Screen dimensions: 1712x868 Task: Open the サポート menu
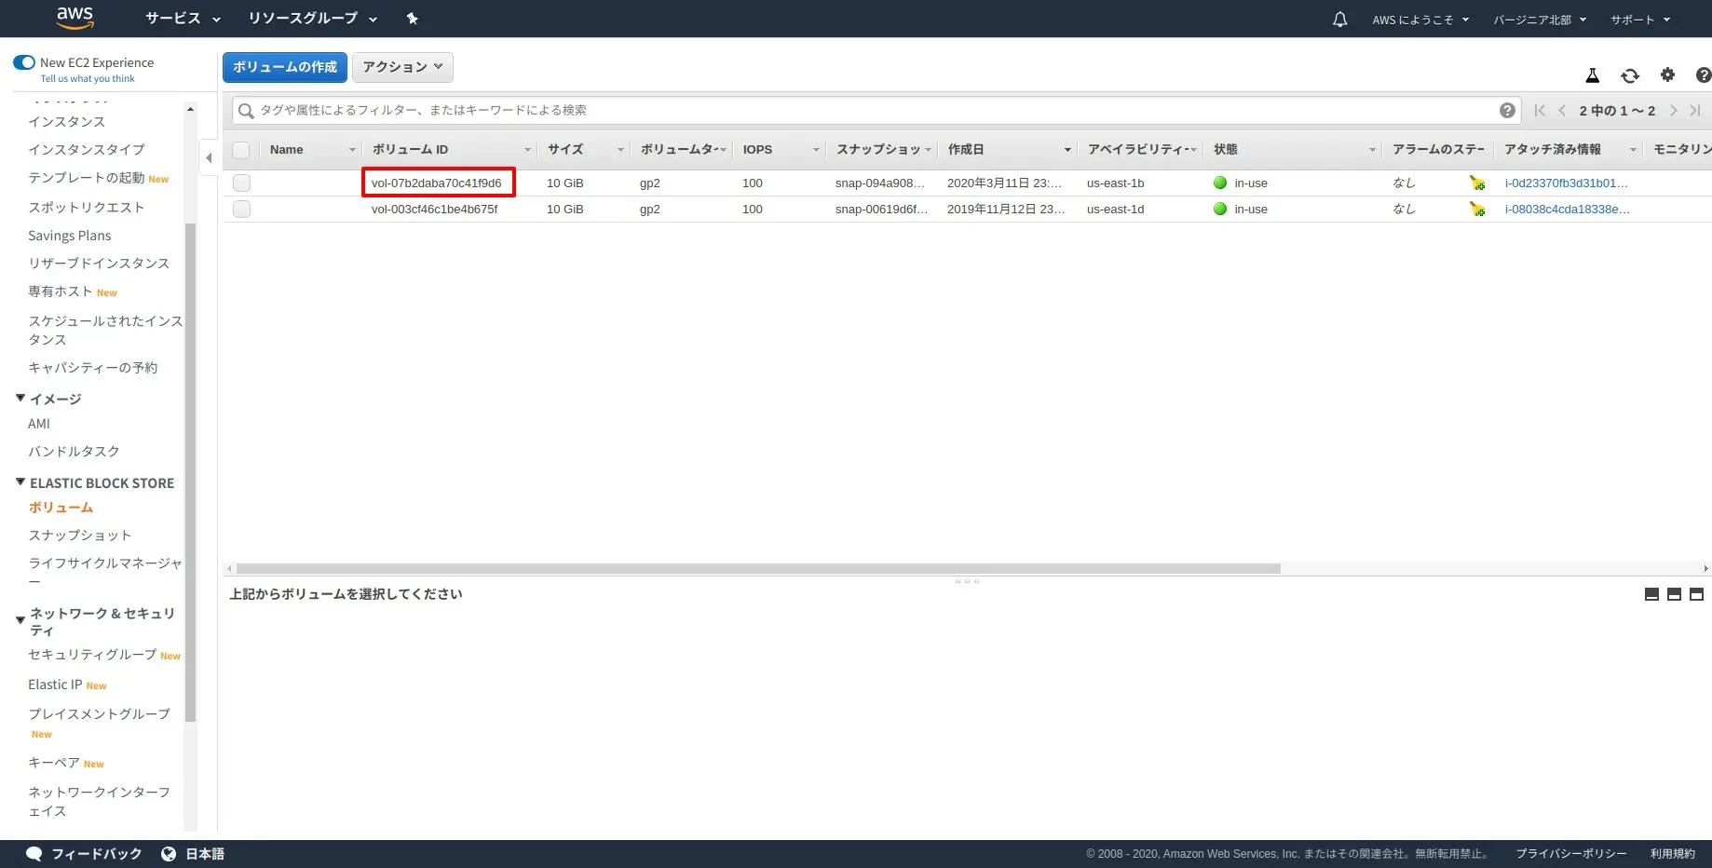(1640, 20)
